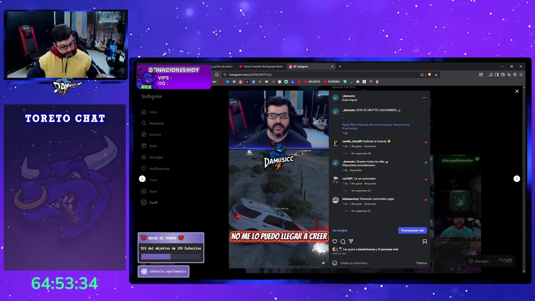Viewport: 535px width, 301px height.
Task: Switch to the Instagram browser tab
Action: [x=311, y=66]
